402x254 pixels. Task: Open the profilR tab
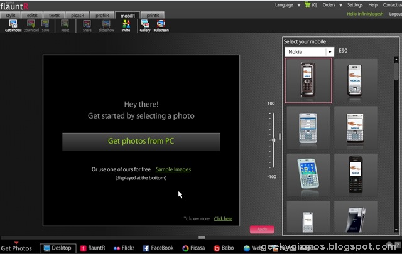tap(102, 15)
